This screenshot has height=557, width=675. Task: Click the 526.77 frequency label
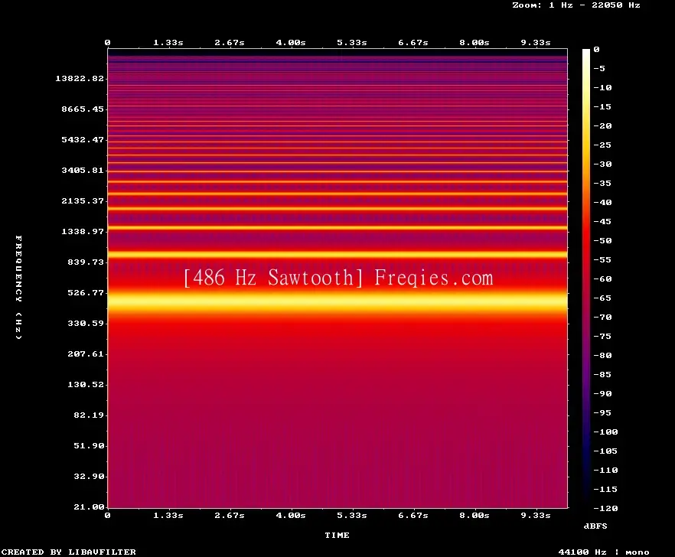(x=86, y=292)
